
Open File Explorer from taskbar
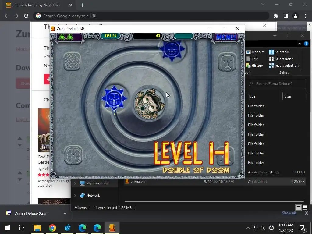point(37,228)
